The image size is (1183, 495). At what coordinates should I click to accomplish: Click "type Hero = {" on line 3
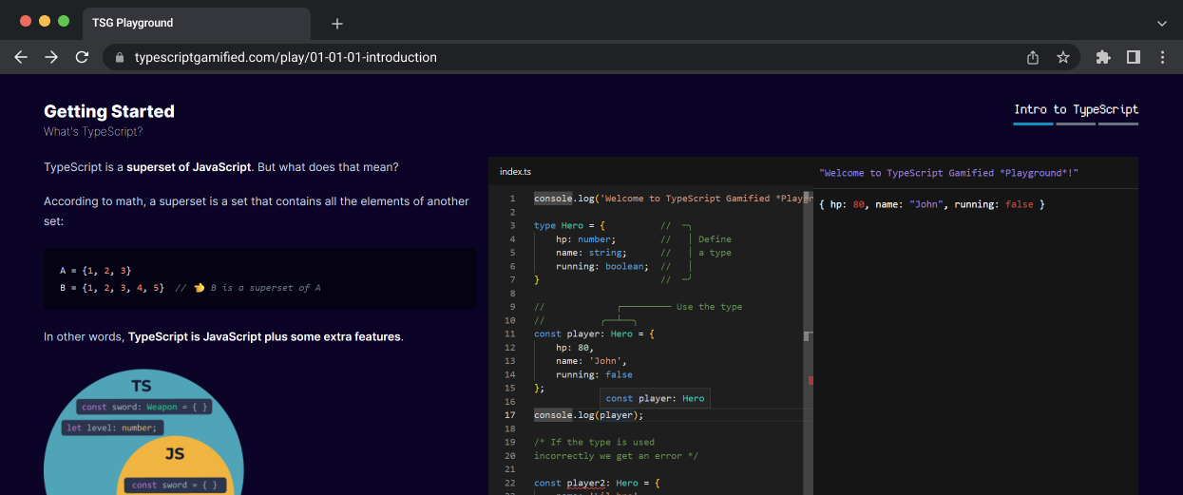[570, 226]
